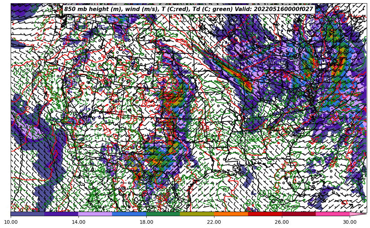Pick the orange 22–24 colorbar segment

(x=231, y=214)
